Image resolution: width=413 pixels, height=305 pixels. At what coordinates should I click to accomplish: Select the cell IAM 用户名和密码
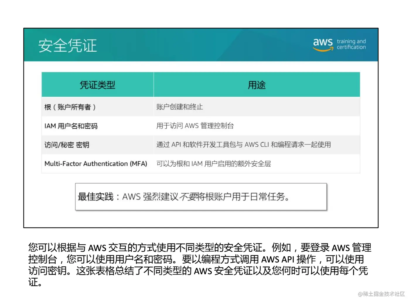coord(98,126)
